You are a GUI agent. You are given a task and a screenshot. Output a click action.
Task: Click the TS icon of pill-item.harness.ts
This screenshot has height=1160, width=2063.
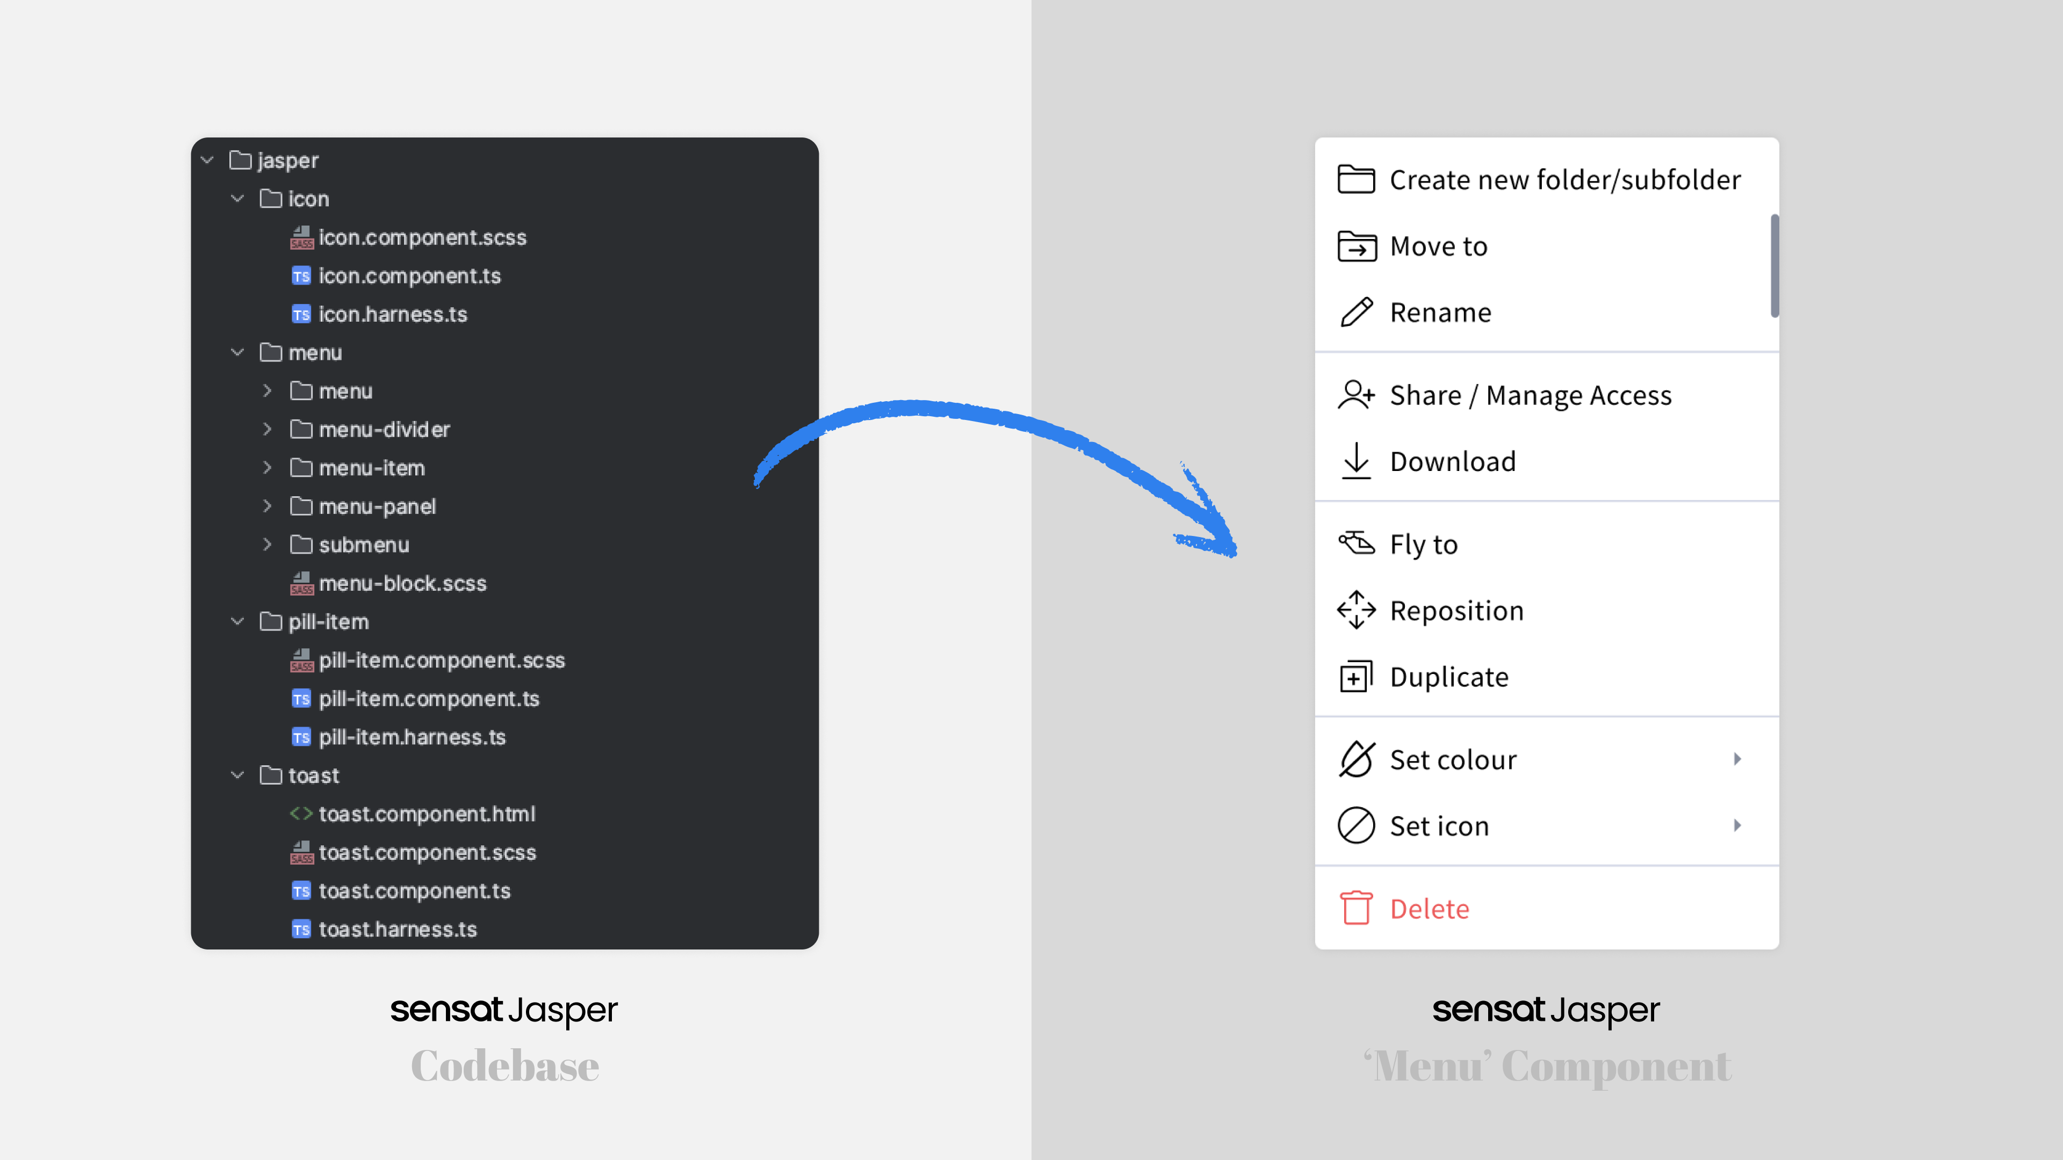[301, 737]
